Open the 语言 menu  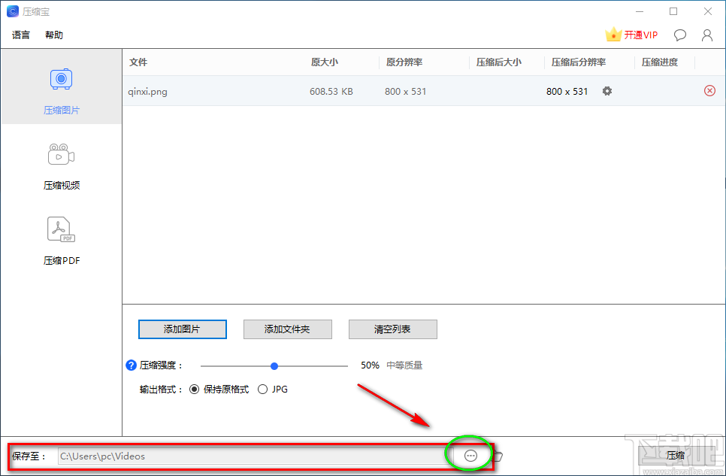(x=20, y=35)
